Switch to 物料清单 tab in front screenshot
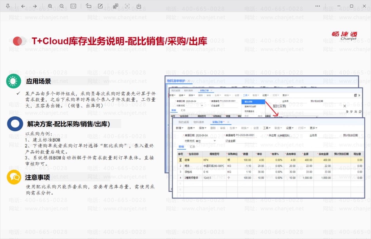This screenshot has height=239, width=371. 199,122
